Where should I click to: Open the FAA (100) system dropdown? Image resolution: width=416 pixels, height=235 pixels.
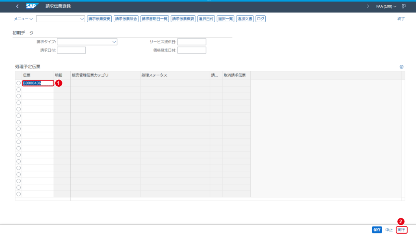pos(386,6)
